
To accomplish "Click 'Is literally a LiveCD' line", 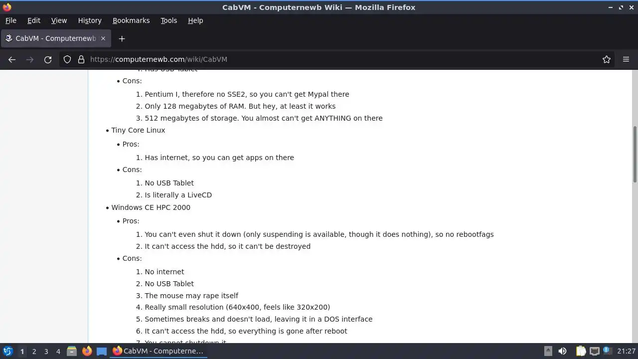I will click(x=178, y=195).
